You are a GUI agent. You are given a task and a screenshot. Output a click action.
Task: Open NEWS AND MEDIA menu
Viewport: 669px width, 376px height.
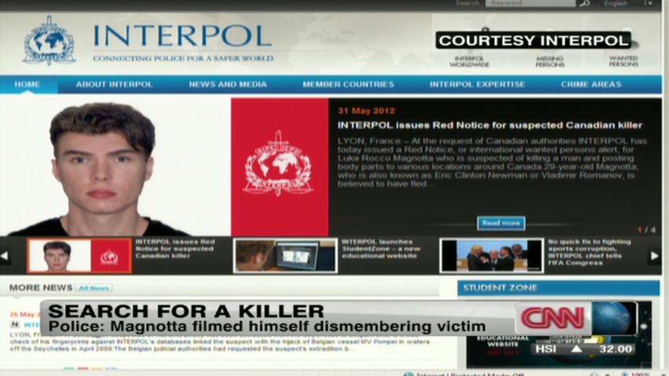[227, 84]
